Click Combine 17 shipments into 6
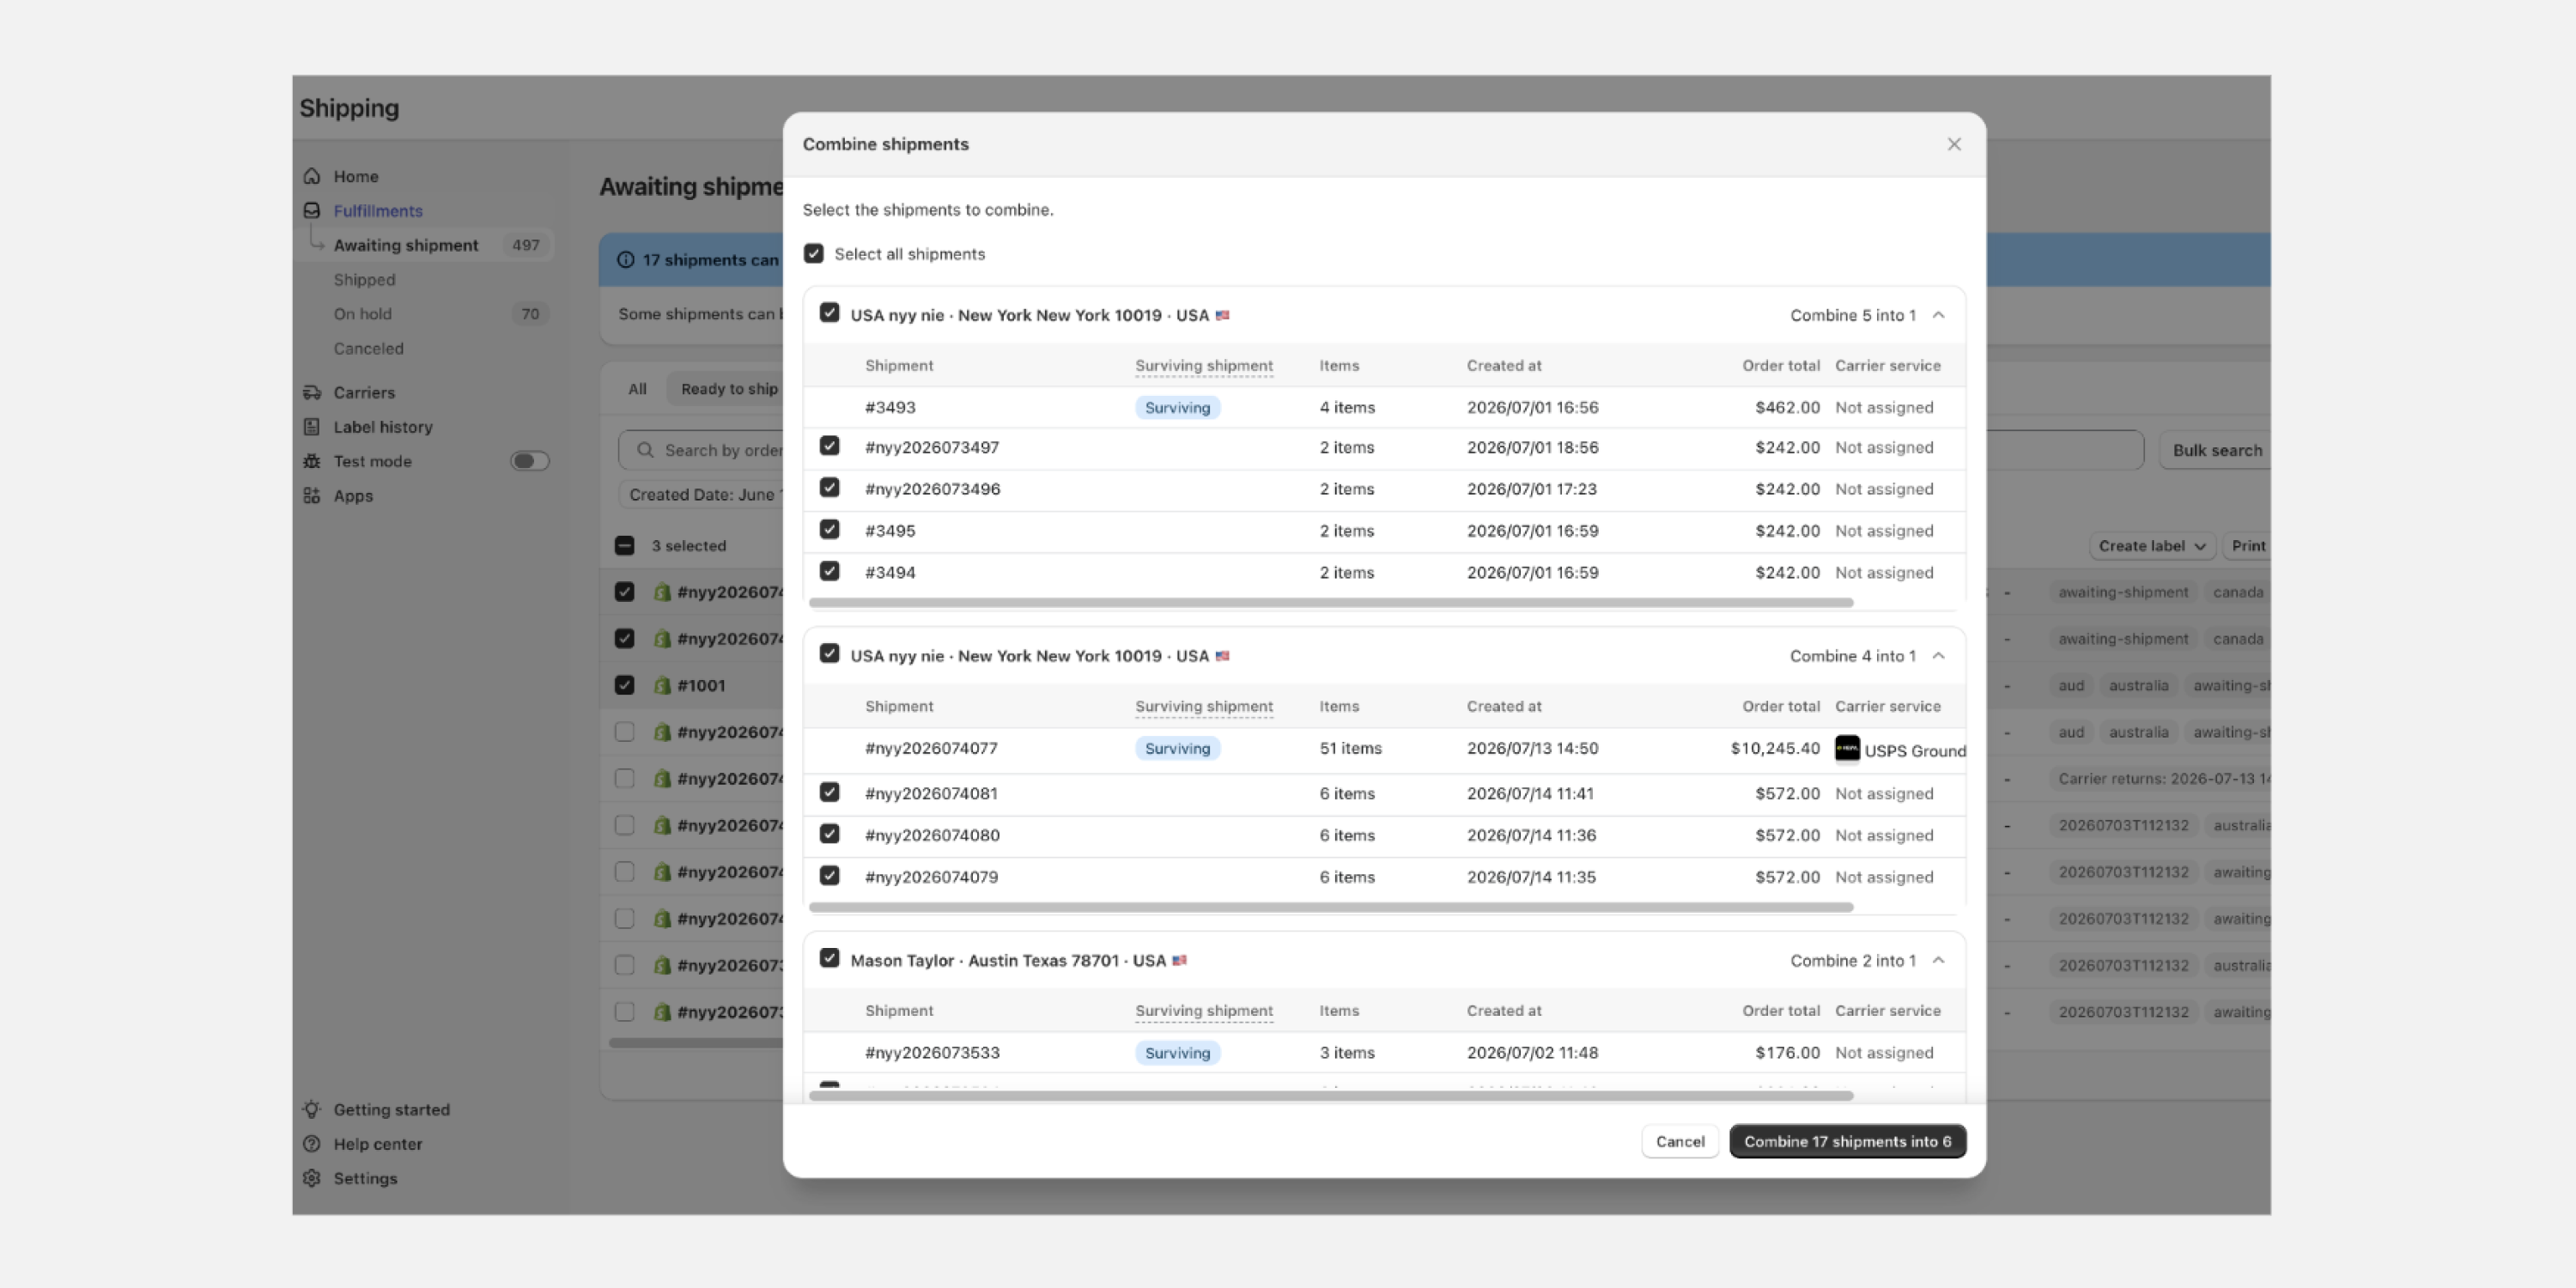This screenshot has width=2576, height=1288. click(x=1847, y=1141)
